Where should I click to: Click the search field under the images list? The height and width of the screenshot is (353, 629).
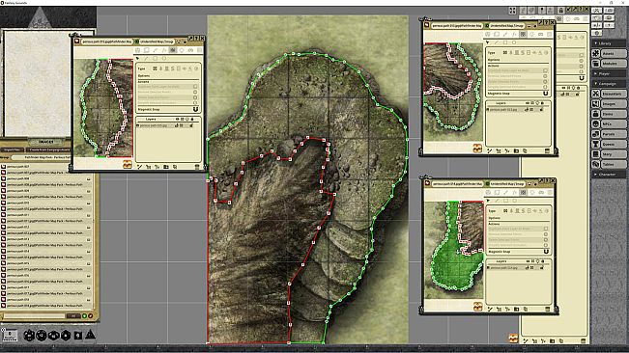coord(34,316)
